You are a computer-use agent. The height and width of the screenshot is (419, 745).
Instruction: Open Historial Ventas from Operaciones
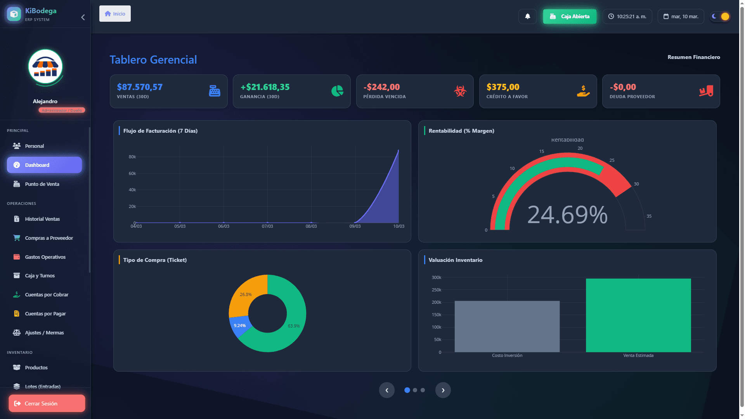coord(42,219)
